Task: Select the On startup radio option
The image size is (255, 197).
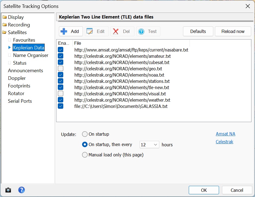Action: tap(85, 134)
